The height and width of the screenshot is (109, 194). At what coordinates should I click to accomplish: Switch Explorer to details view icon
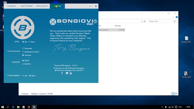(173, 94)
